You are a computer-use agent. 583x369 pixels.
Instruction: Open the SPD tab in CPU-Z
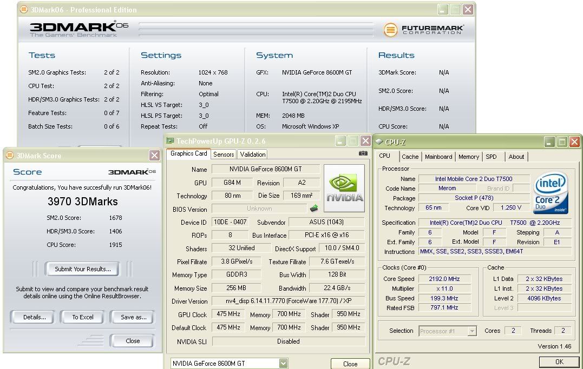491,157
